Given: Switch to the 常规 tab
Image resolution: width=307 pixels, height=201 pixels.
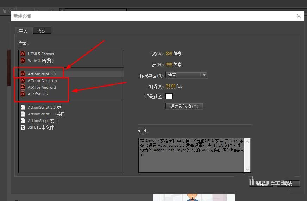Looking at the screenshot, I should tap(23, 31).
